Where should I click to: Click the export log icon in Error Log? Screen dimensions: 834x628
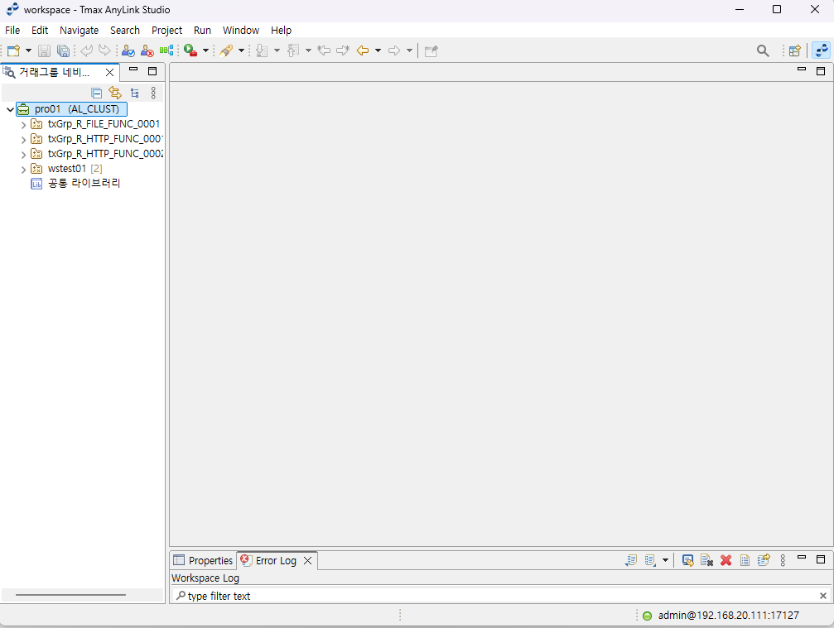click(x=687, y=560)
